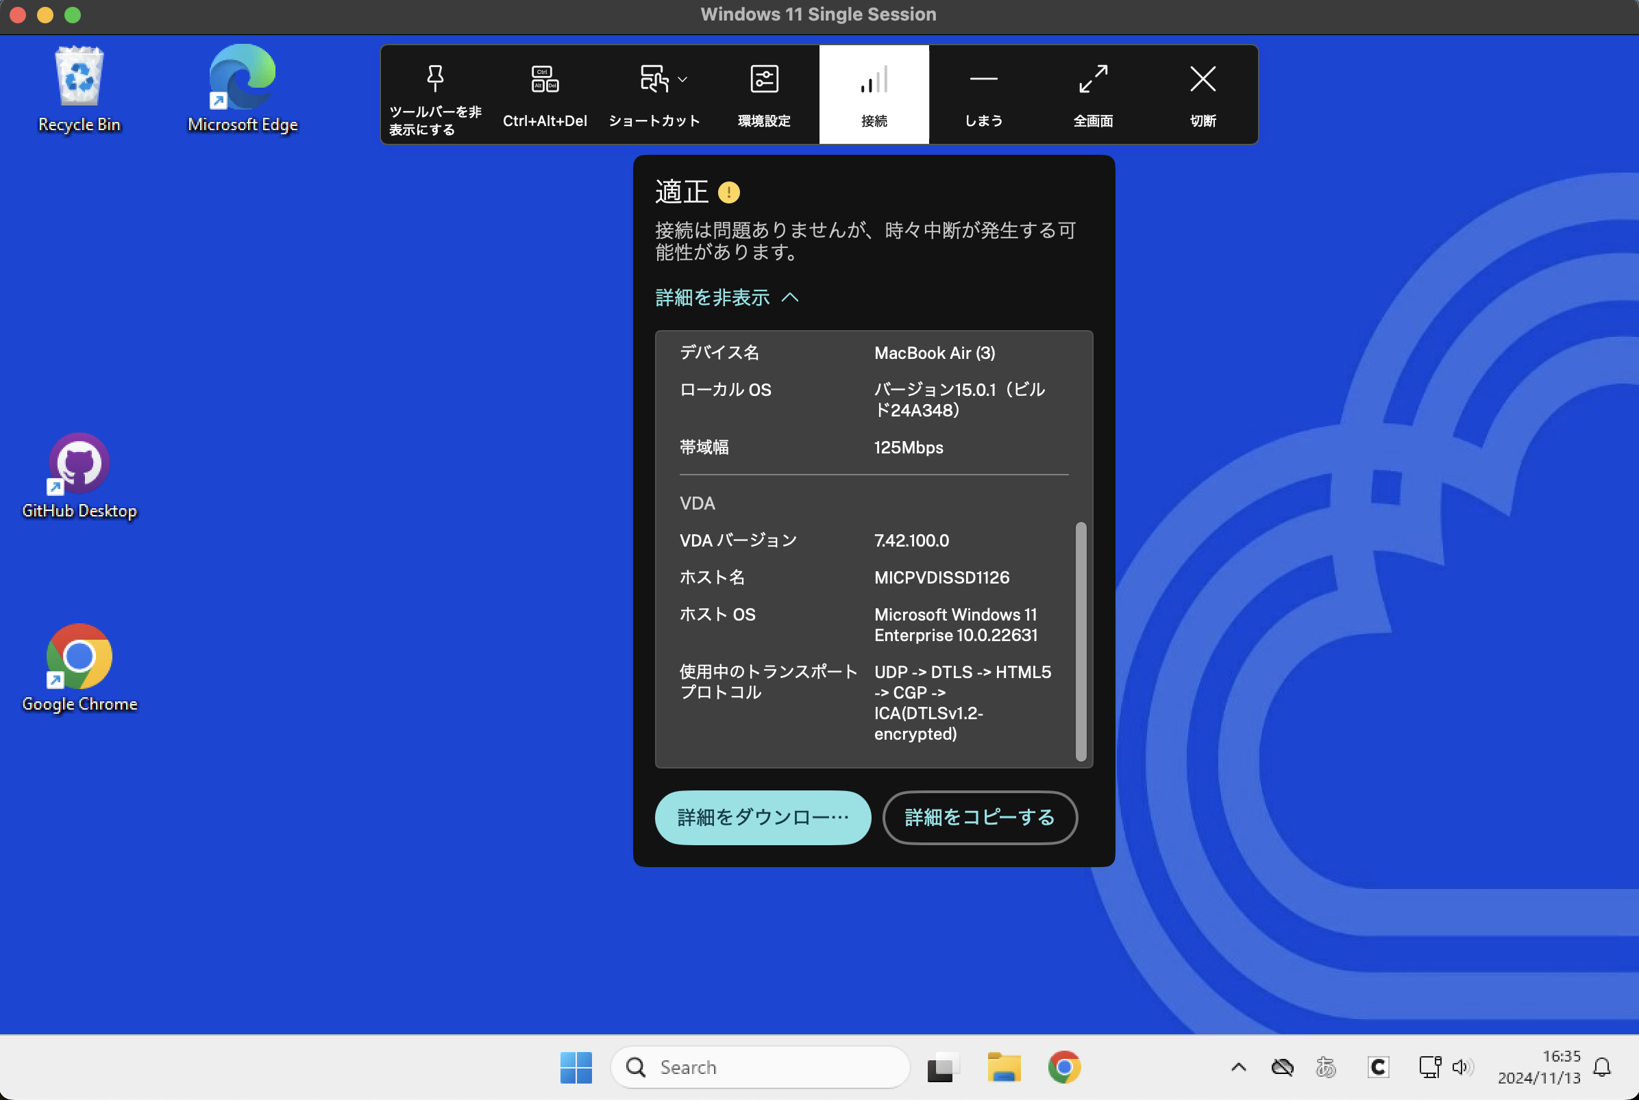This screenshot has height=1100, width=1639.
Task: Click the 接続 connection strength icon
Action: [874, 80]
